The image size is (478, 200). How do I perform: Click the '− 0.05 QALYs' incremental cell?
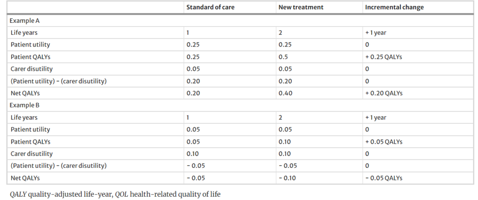(x=384, y=178)
